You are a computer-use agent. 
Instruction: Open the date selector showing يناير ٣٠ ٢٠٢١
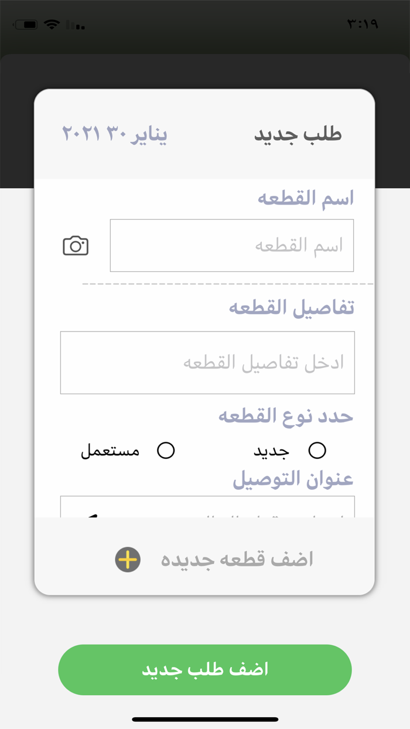(x=115, y=134)
